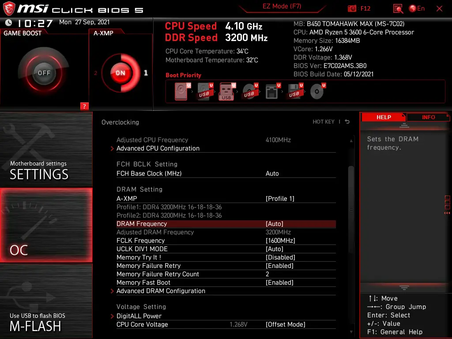Take a screenshot with the F12 camera icon
This screenshot has width=452, height=339.
click(352, 9)
